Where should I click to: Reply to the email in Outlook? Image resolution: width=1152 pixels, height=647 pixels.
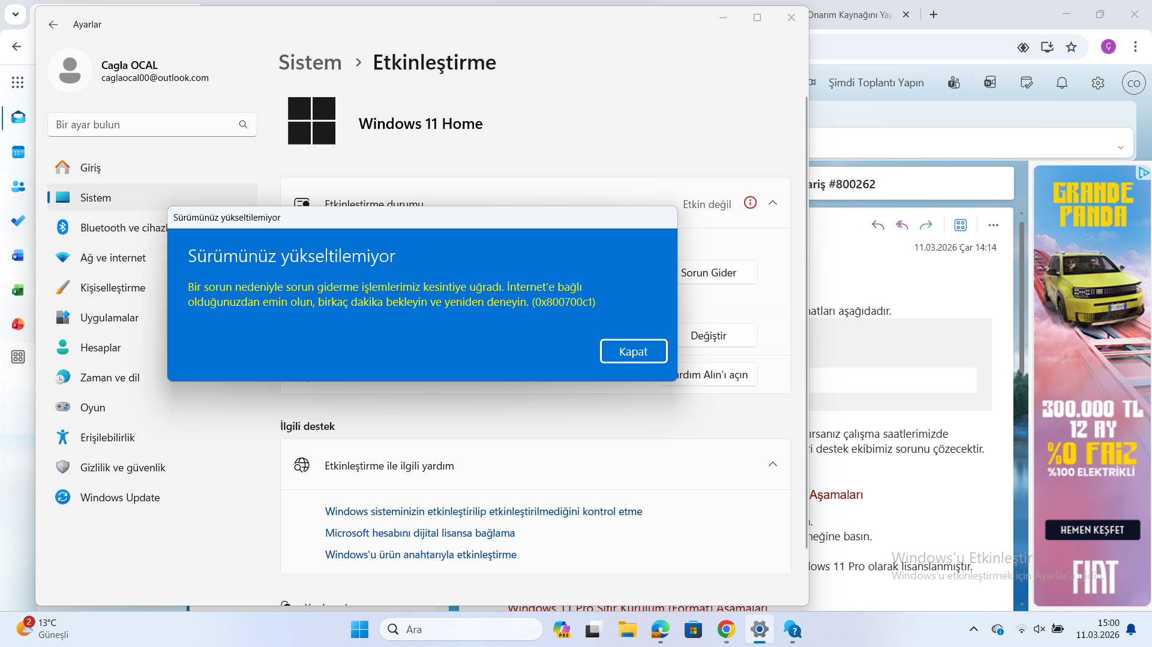coord(878,225)
